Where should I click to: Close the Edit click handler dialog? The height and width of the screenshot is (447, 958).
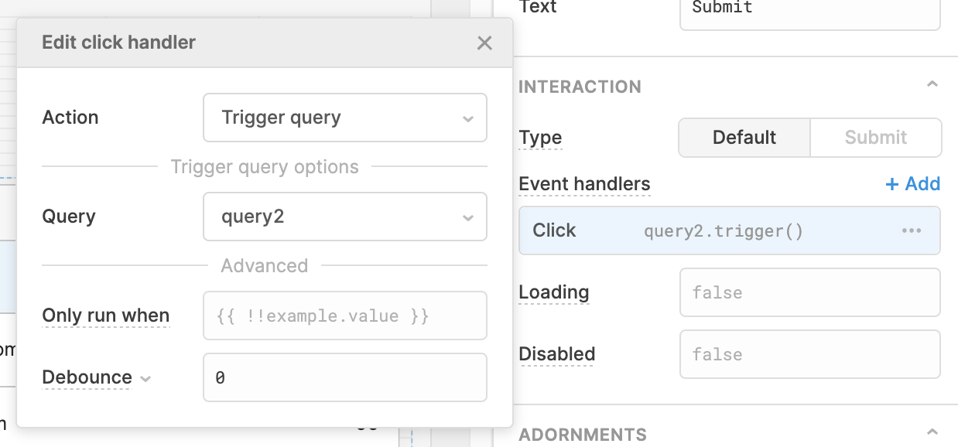point(484,43)
